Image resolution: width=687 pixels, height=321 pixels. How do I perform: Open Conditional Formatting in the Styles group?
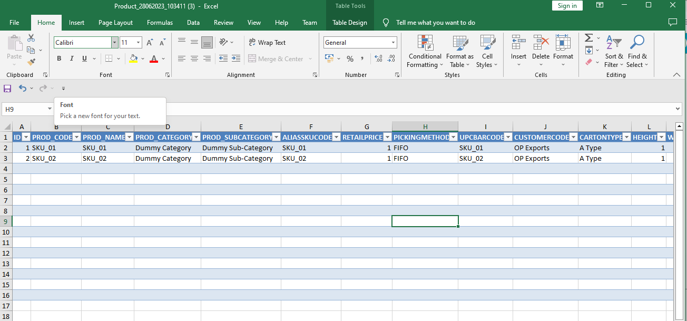[x=425, y=52]
